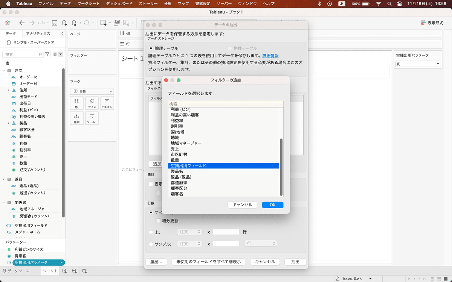Click the Color mark card
This screenshot has height=282, width=452.
(76, 103)
